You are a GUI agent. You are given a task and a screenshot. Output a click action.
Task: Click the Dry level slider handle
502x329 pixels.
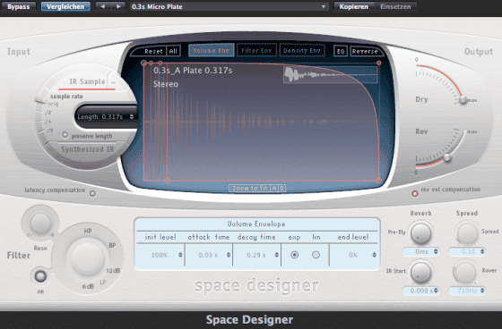click(463, 100)
